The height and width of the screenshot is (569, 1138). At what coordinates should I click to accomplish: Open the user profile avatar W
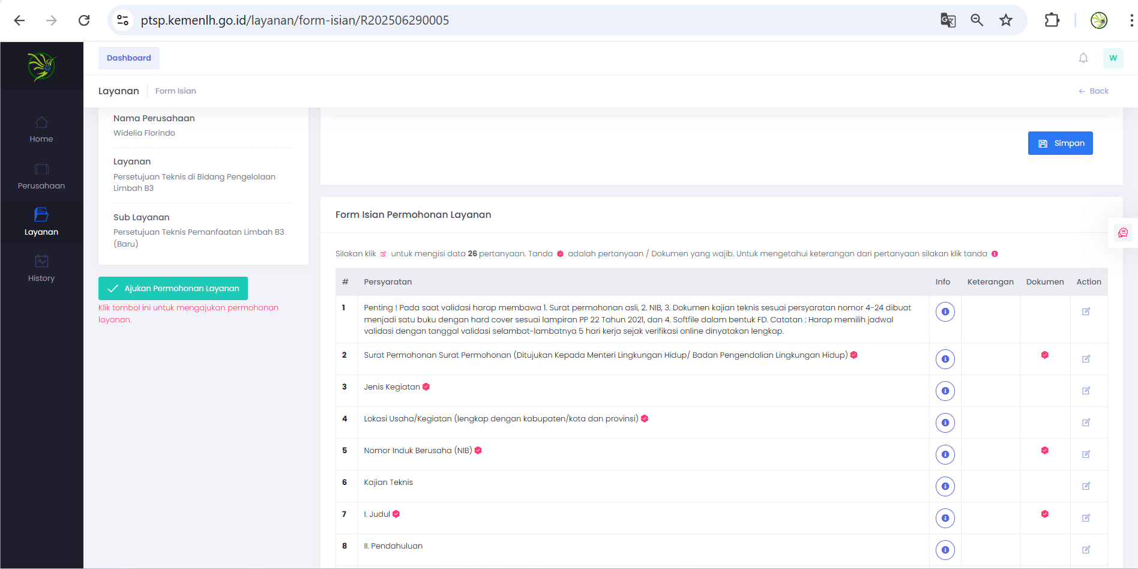1113,58
